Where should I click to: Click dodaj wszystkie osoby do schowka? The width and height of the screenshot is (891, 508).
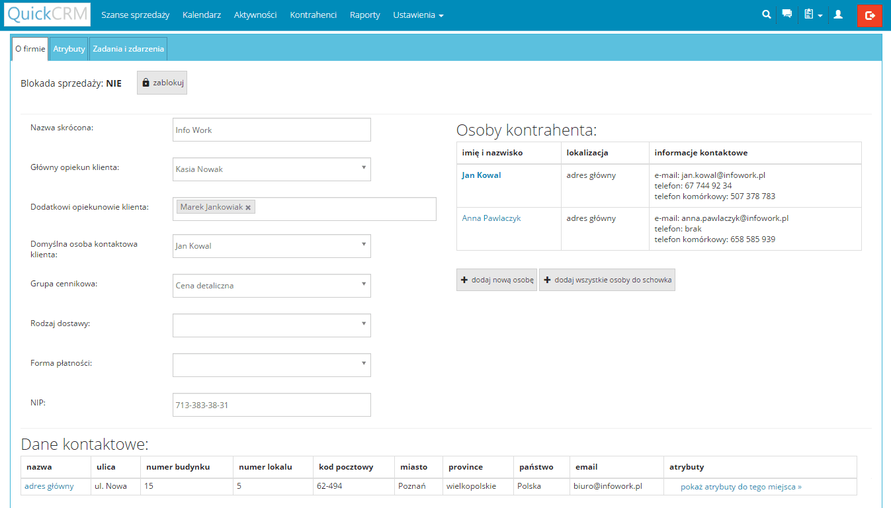click(x=607, y=280)
